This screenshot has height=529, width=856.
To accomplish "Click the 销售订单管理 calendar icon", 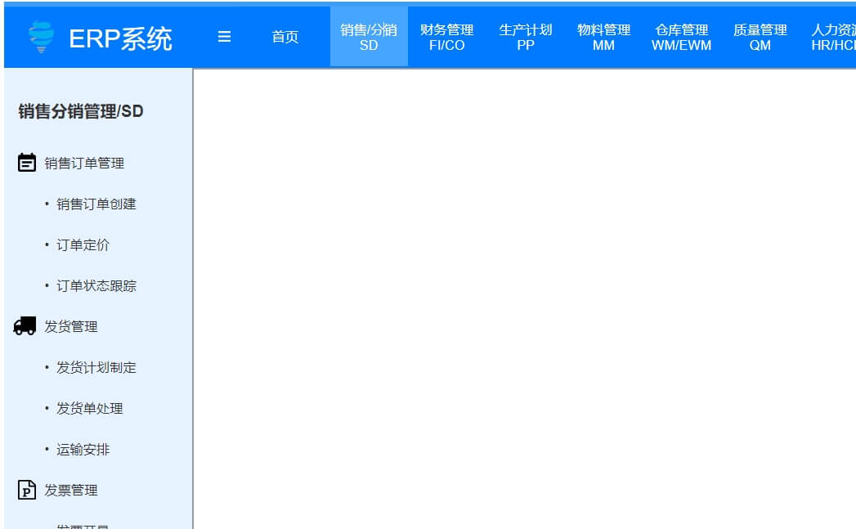I will coord(27,163).
